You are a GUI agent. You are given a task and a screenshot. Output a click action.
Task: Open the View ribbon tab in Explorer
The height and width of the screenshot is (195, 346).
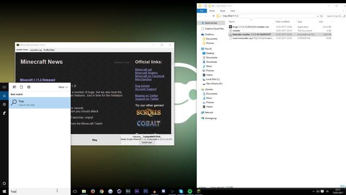pos(232,11)
